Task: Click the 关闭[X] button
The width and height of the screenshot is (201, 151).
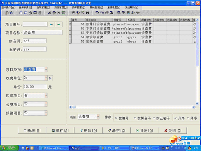Action: [173, 130]
